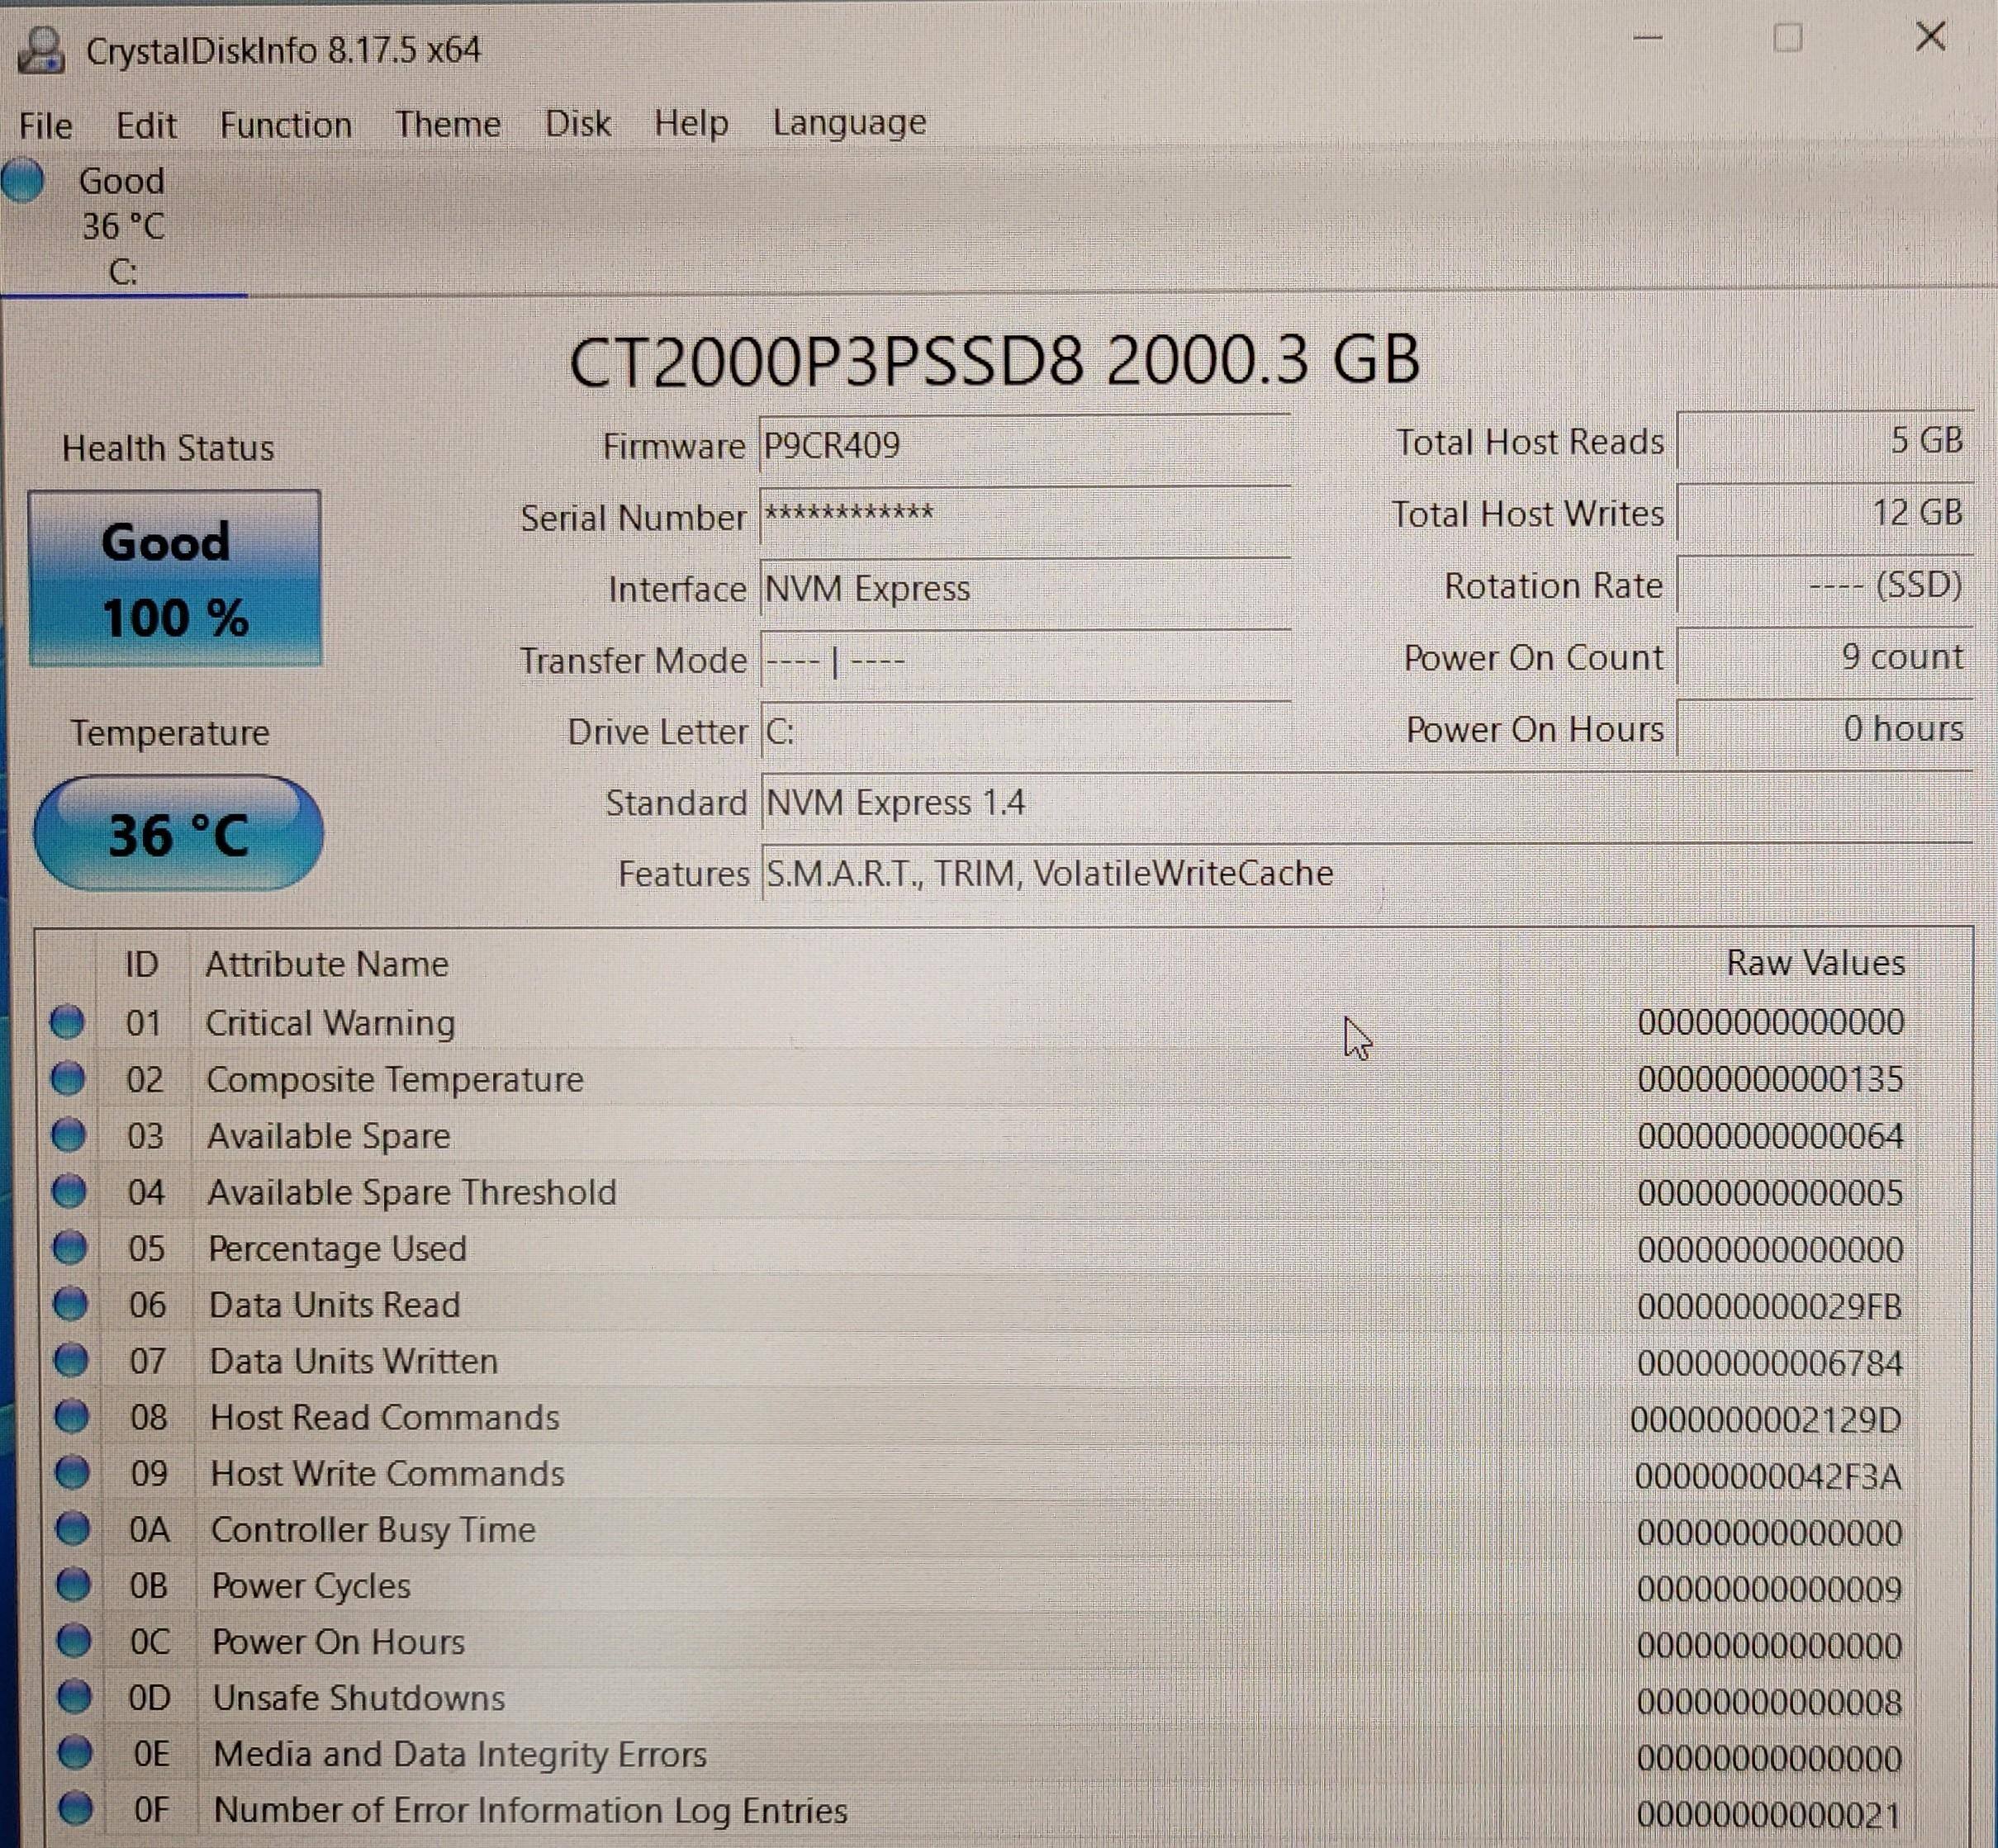Click the status circle beside Data Units Written

70,1360
